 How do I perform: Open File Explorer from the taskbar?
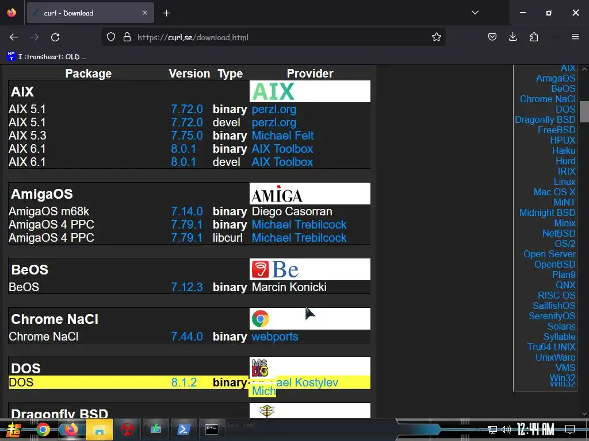point(99,430)
